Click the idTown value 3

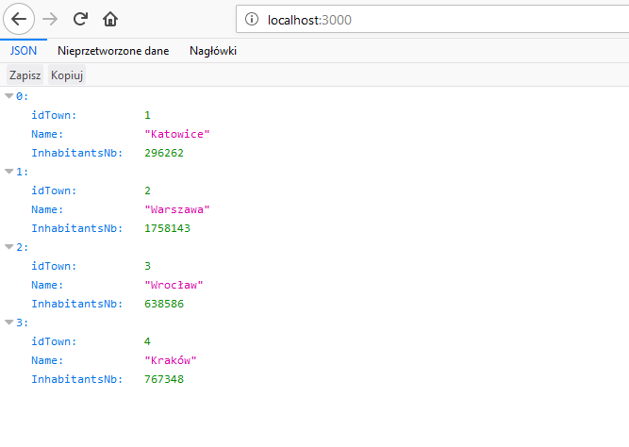pyautogui.click(x=148, y=266)
